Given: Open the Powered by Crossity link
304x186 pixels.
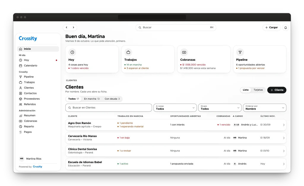Looking at the screenshot, I should [x=31, y=167].
